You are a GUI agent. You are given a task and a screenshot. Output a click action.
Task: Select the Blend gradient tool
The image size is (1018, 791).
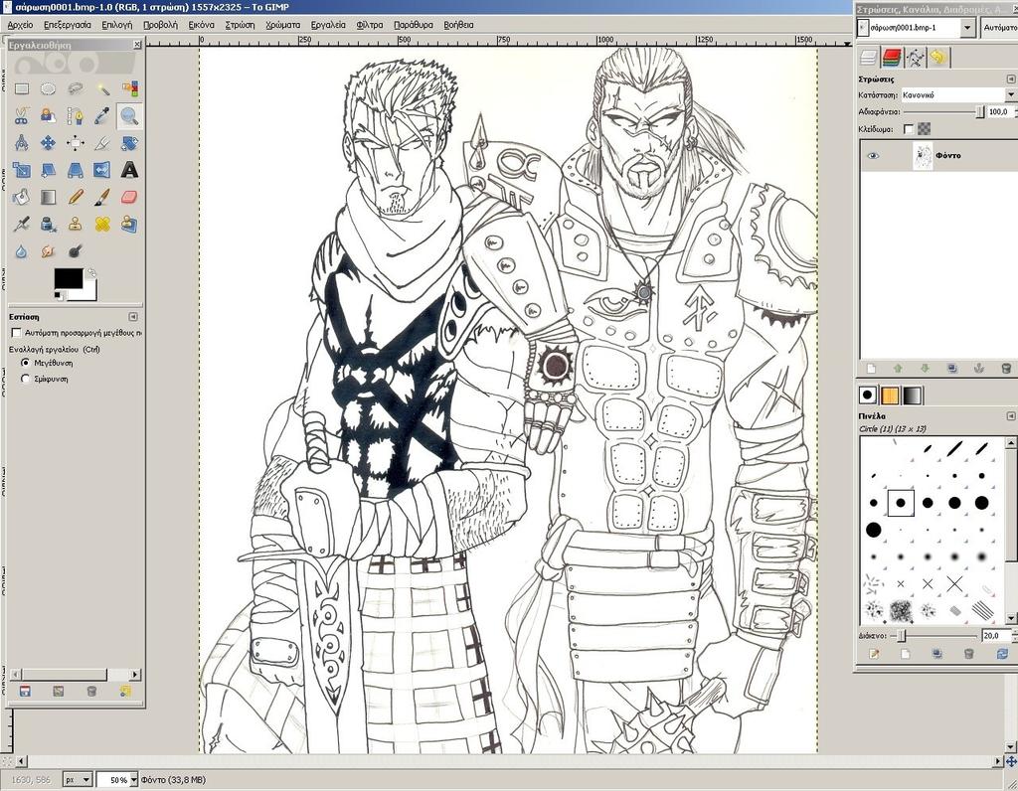click(48, 197)
